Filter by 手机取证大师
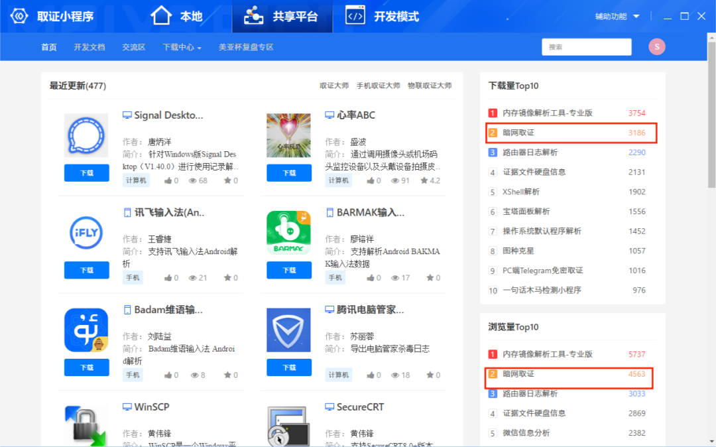The image size is (716, 447). 378,86
